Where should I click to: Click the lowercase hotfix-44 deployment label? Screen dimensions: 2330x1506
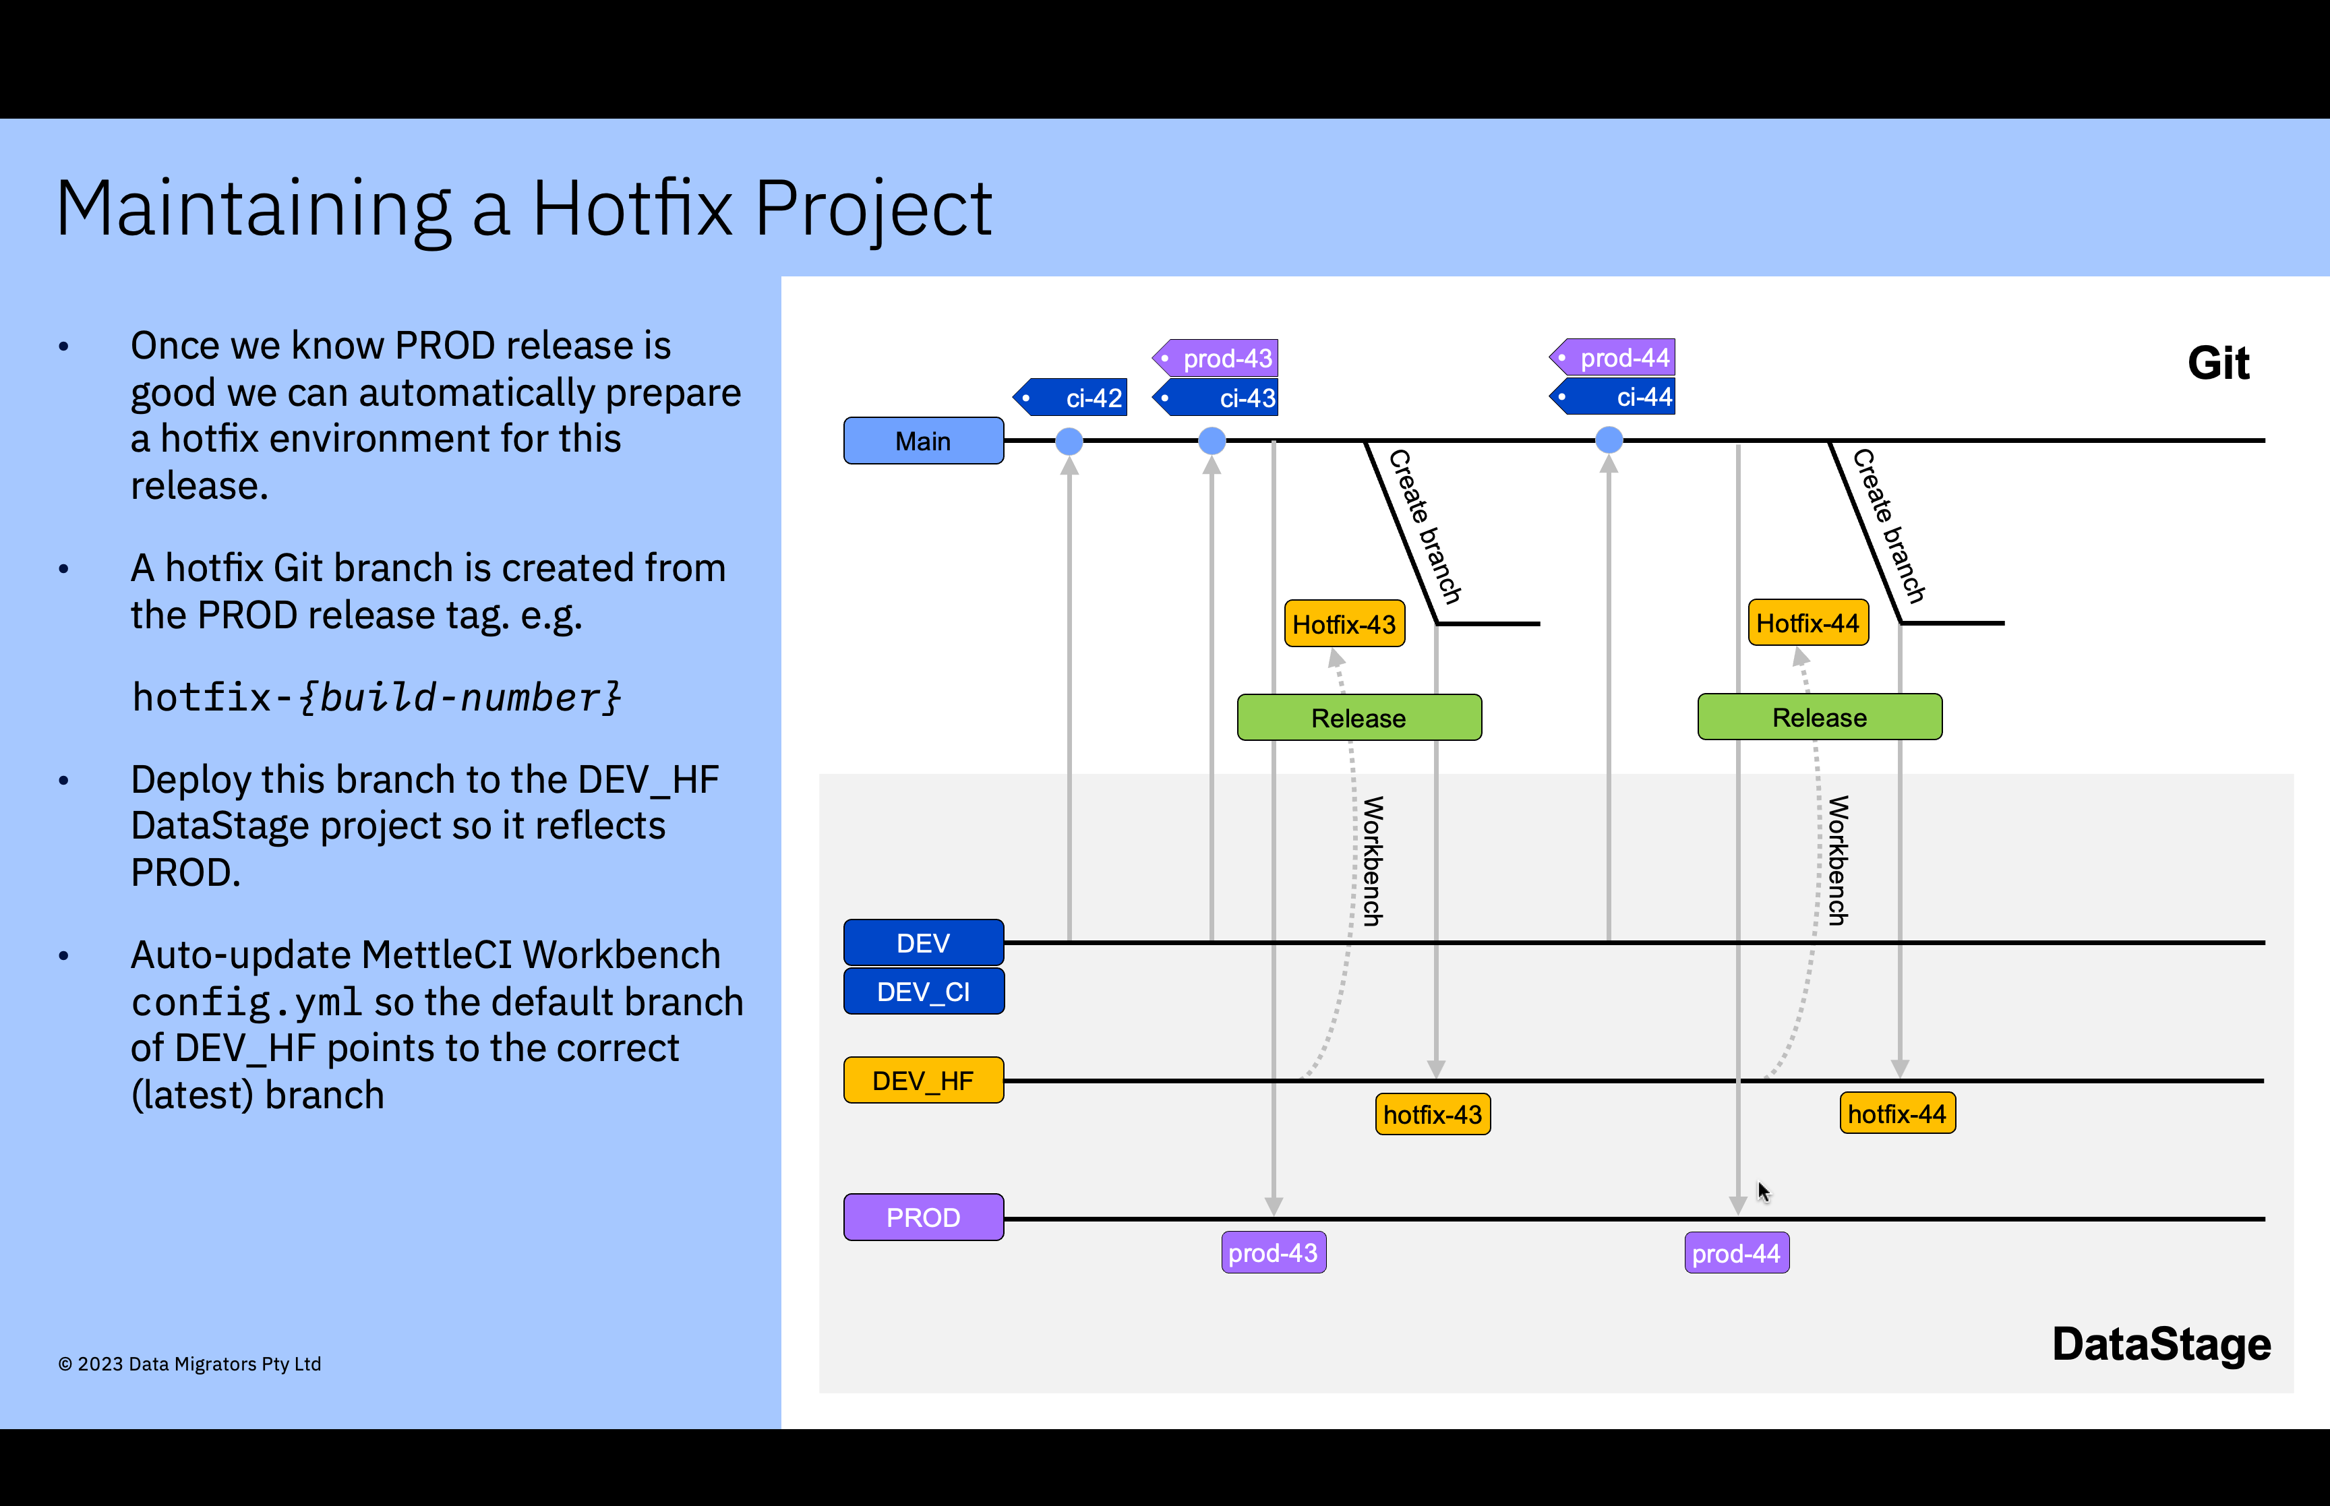pyautogui.click(x=1896, y=1114)
